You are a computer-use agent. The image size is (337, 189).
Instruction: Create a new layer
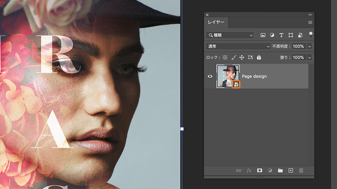[x=291, y=170]
